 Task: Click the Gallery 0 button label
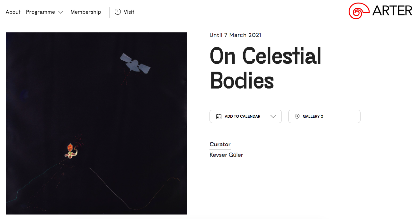click(313, 116)
